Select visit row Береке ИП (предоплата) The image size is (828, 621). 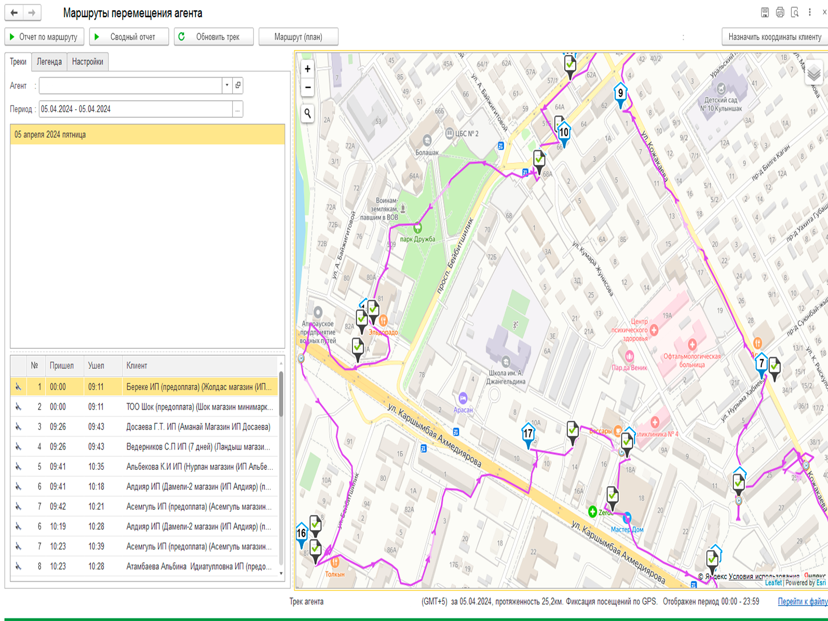click(144, 387)
